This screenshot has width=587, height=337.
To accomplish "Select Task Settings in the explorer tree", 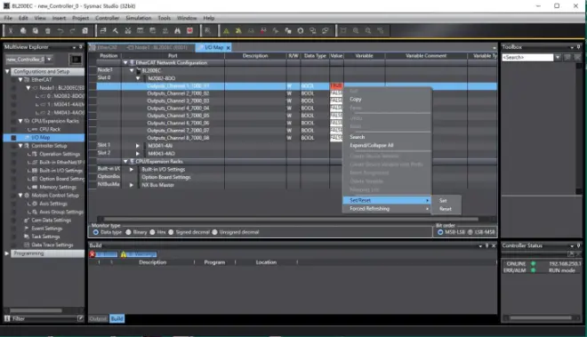I will pos(45,237).
